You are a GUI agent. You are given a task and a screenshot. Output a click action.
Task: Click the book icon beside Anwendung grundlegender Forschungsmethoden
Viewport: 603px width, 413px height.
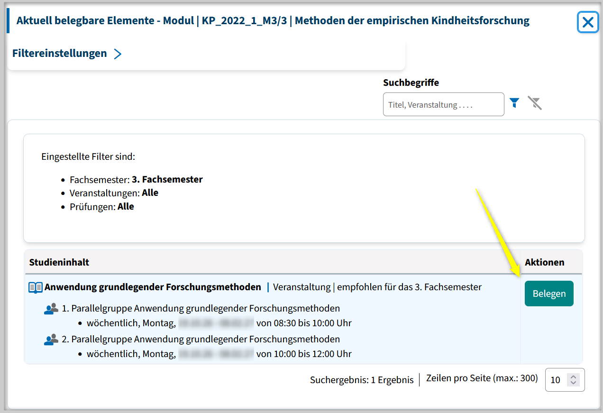(x=36, y=287)
